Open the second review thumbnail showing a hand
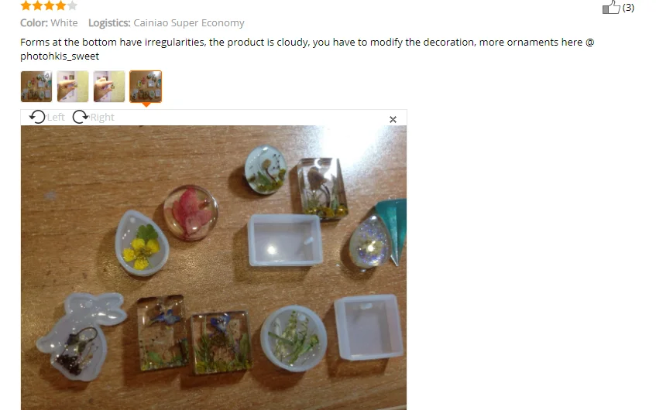The height and width of the screenshot is (410, 656). [73, 87]
